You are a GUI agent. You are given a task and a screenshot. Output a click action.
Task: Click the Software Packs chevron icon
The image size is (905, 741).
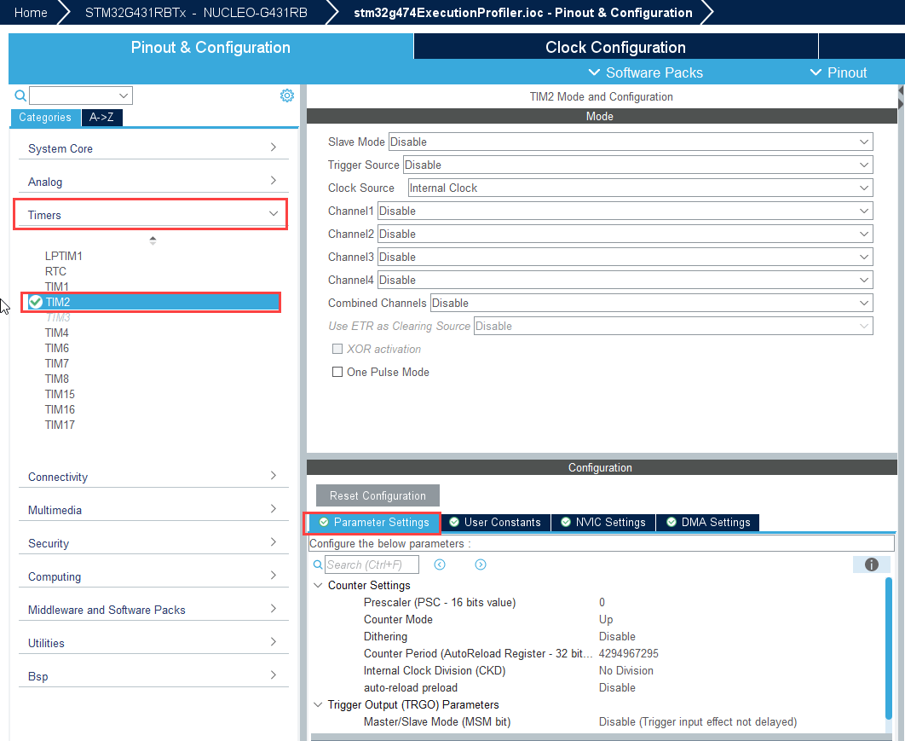tap(594, 72)
